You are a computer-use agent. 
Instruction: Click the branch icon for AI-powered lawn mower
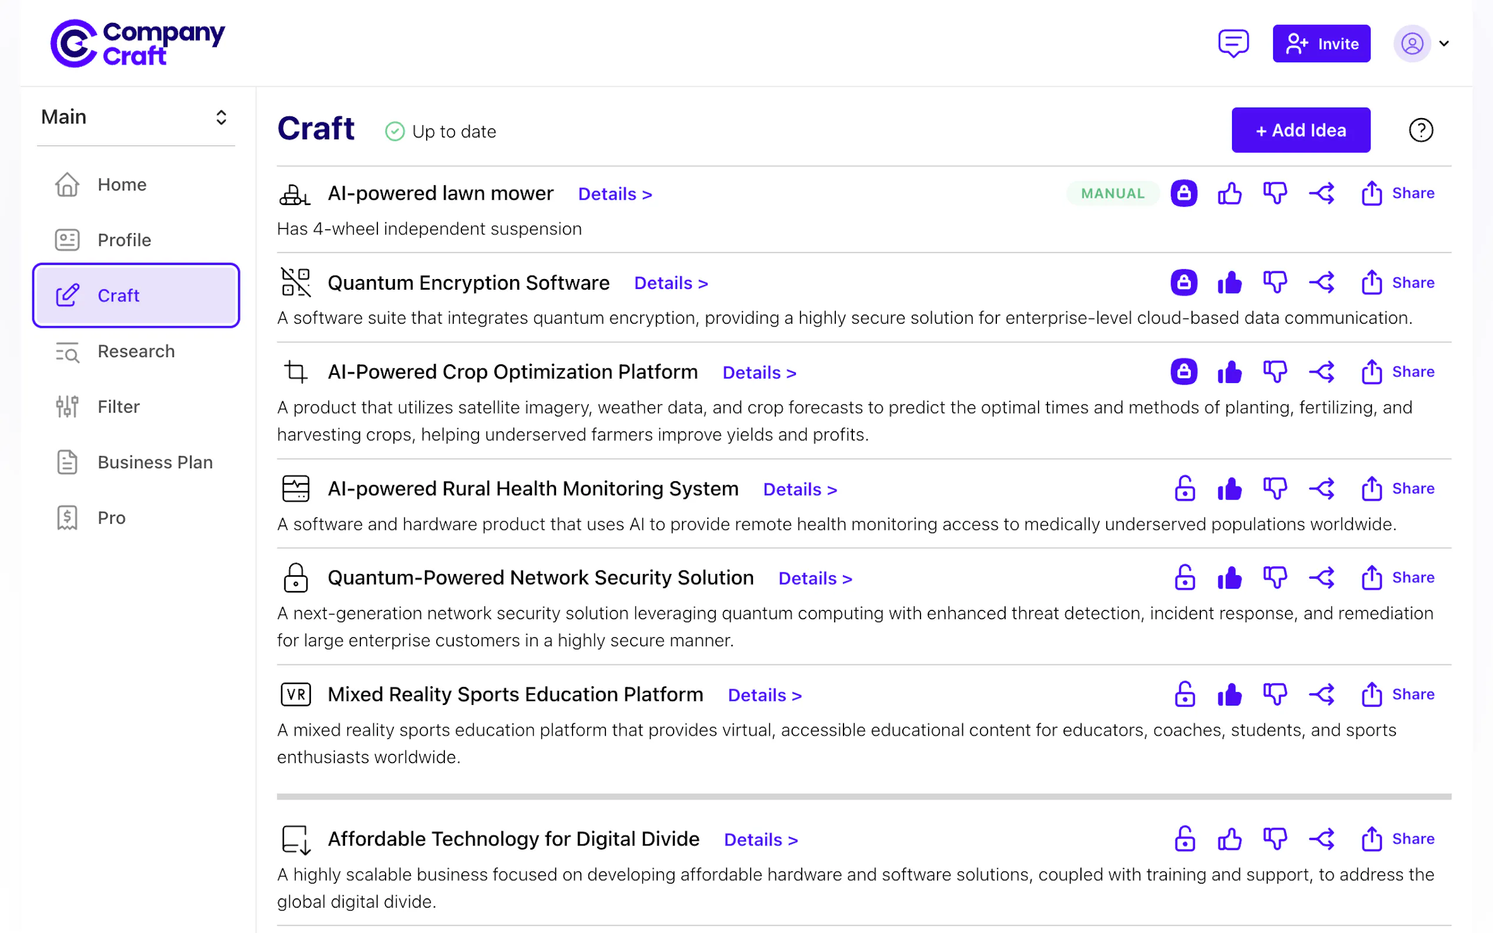click(1321, 194)
